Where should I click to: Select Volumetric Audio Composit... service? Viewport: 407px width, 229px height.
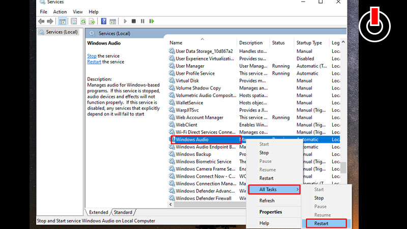(x=206, y=95)
